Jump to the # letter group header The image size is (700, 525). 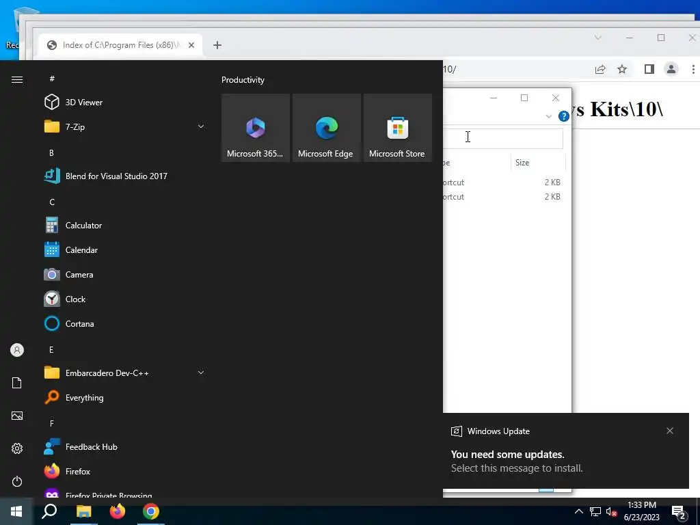(x=52, y=79)
